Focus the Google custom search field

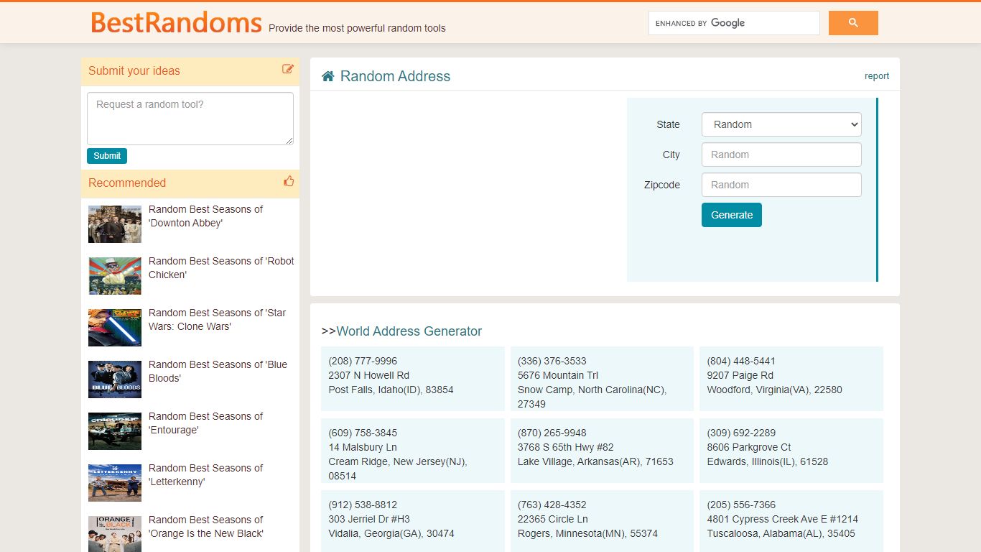(x=734, y=23)
